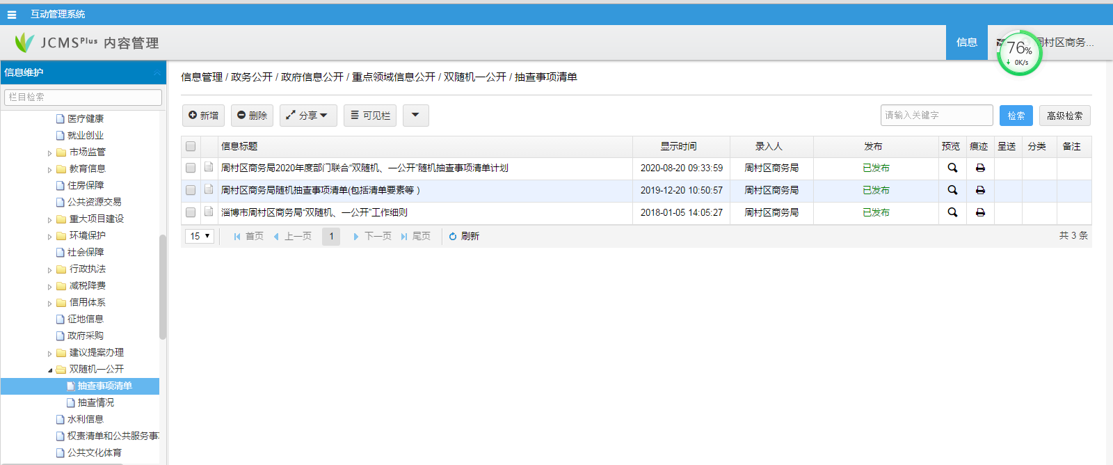Open 公共文化体育 in the tree

coord(88,453)
